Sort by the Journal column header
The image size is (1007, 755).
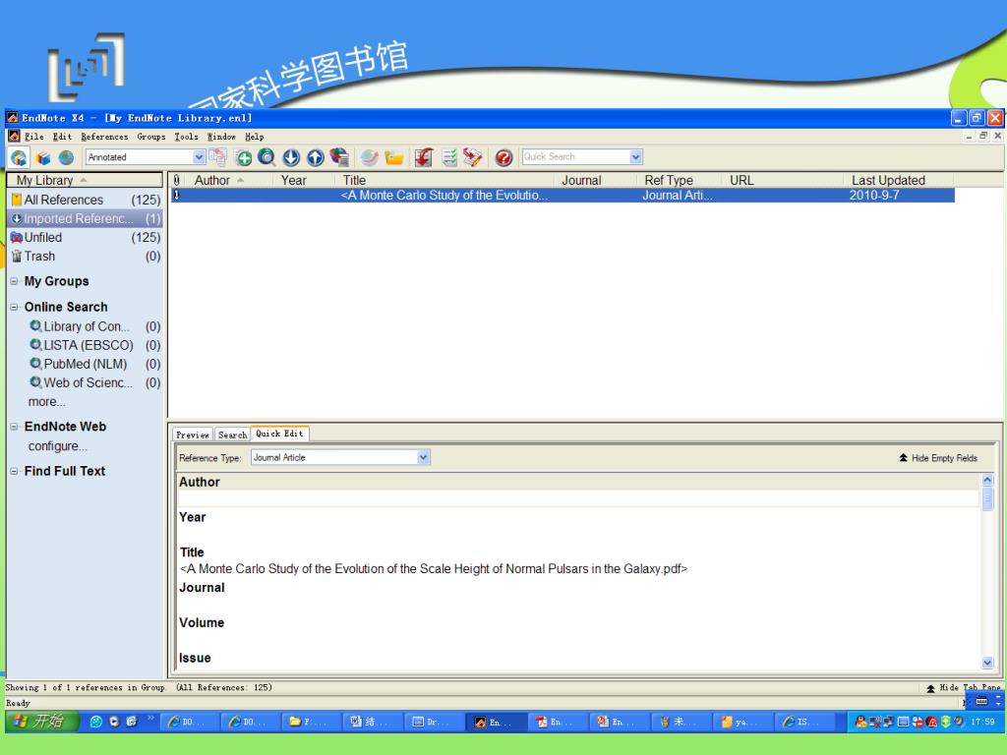[x=597, y=181]
